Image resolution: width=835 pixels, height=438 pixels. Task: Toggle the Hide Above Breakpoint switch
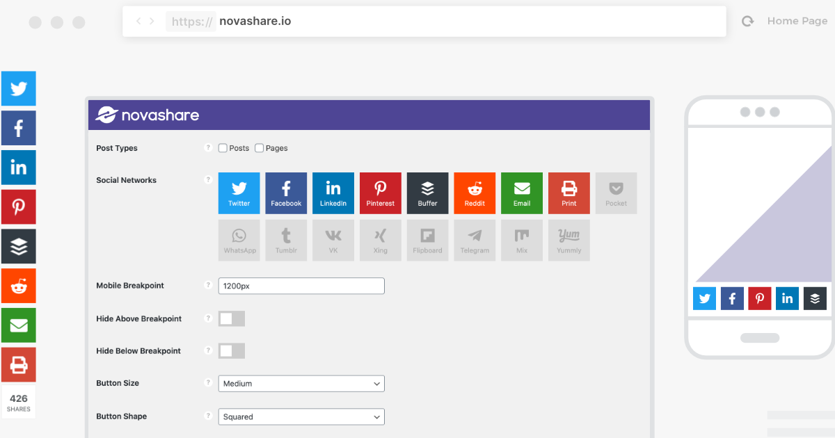tap(232, 318)
